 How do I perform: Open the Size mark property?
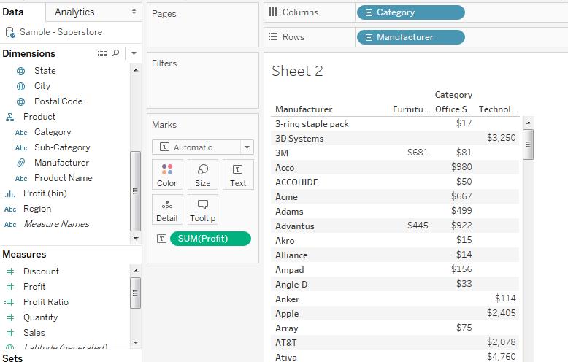pos(203,174)
